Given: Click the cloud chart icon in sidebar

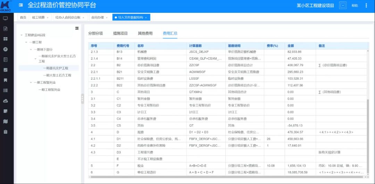Looking at the screenshot, I should [x=6, y=101].
